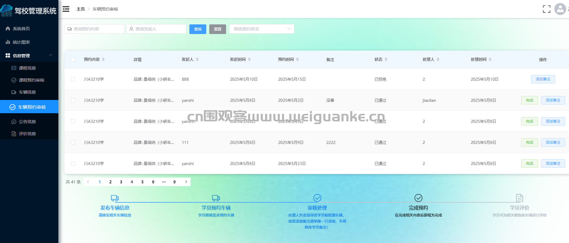Click the 课程信息 sidebar icon
The image size is (569, 243).
[14, 68]
